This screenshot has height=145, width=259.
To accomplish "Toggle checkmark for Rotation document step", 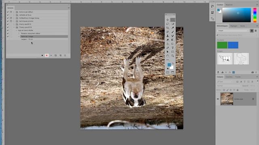I will point(8,33).
